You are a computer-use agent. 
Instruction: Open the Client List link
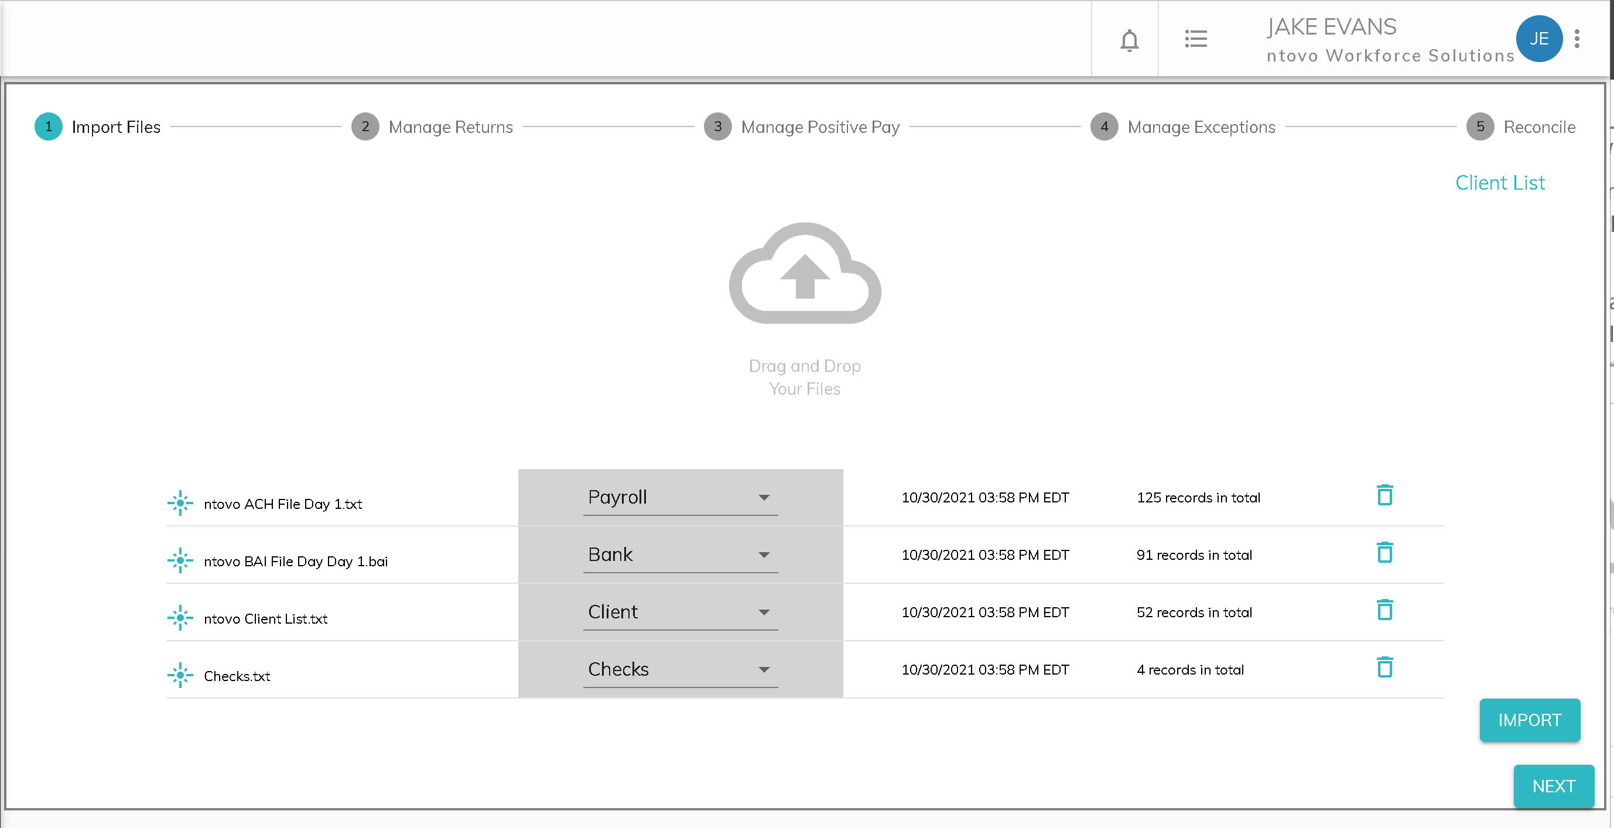1500,183
